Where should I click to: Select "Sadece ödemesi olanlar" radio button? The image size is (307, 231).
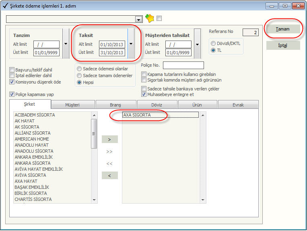[79, 69]
